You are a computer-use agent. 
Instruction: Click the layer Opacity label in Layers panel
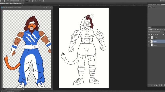tap(162, 32)
